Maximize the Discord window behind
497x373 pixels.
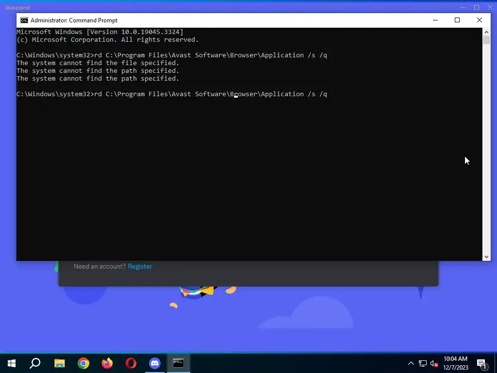tap(477, 7)
